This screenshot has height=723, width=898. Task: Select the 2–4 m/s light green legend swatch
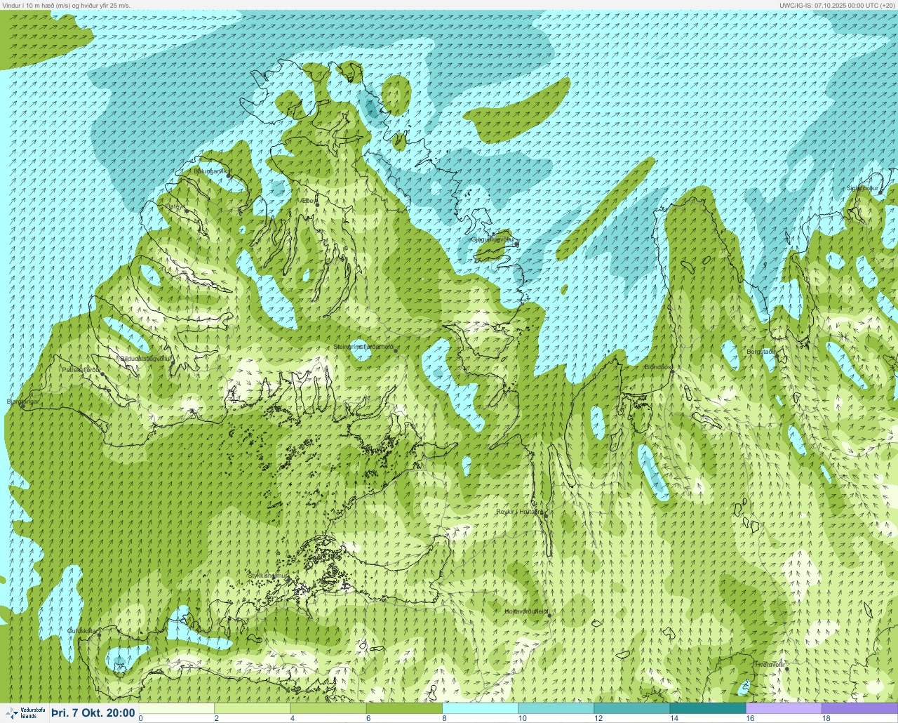pos(253,708)
